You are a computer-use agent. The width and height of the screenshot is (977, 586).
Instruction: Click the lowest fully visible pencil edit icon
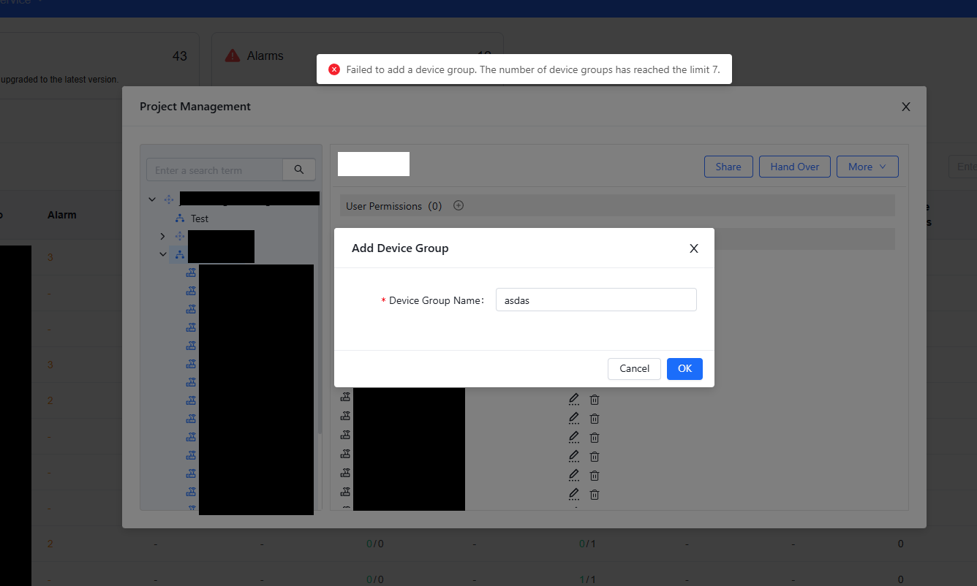pos(574,494)
